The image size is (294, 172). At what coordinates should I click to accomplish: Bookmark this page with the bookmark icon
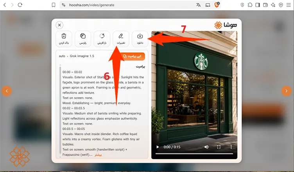point(54,5)
